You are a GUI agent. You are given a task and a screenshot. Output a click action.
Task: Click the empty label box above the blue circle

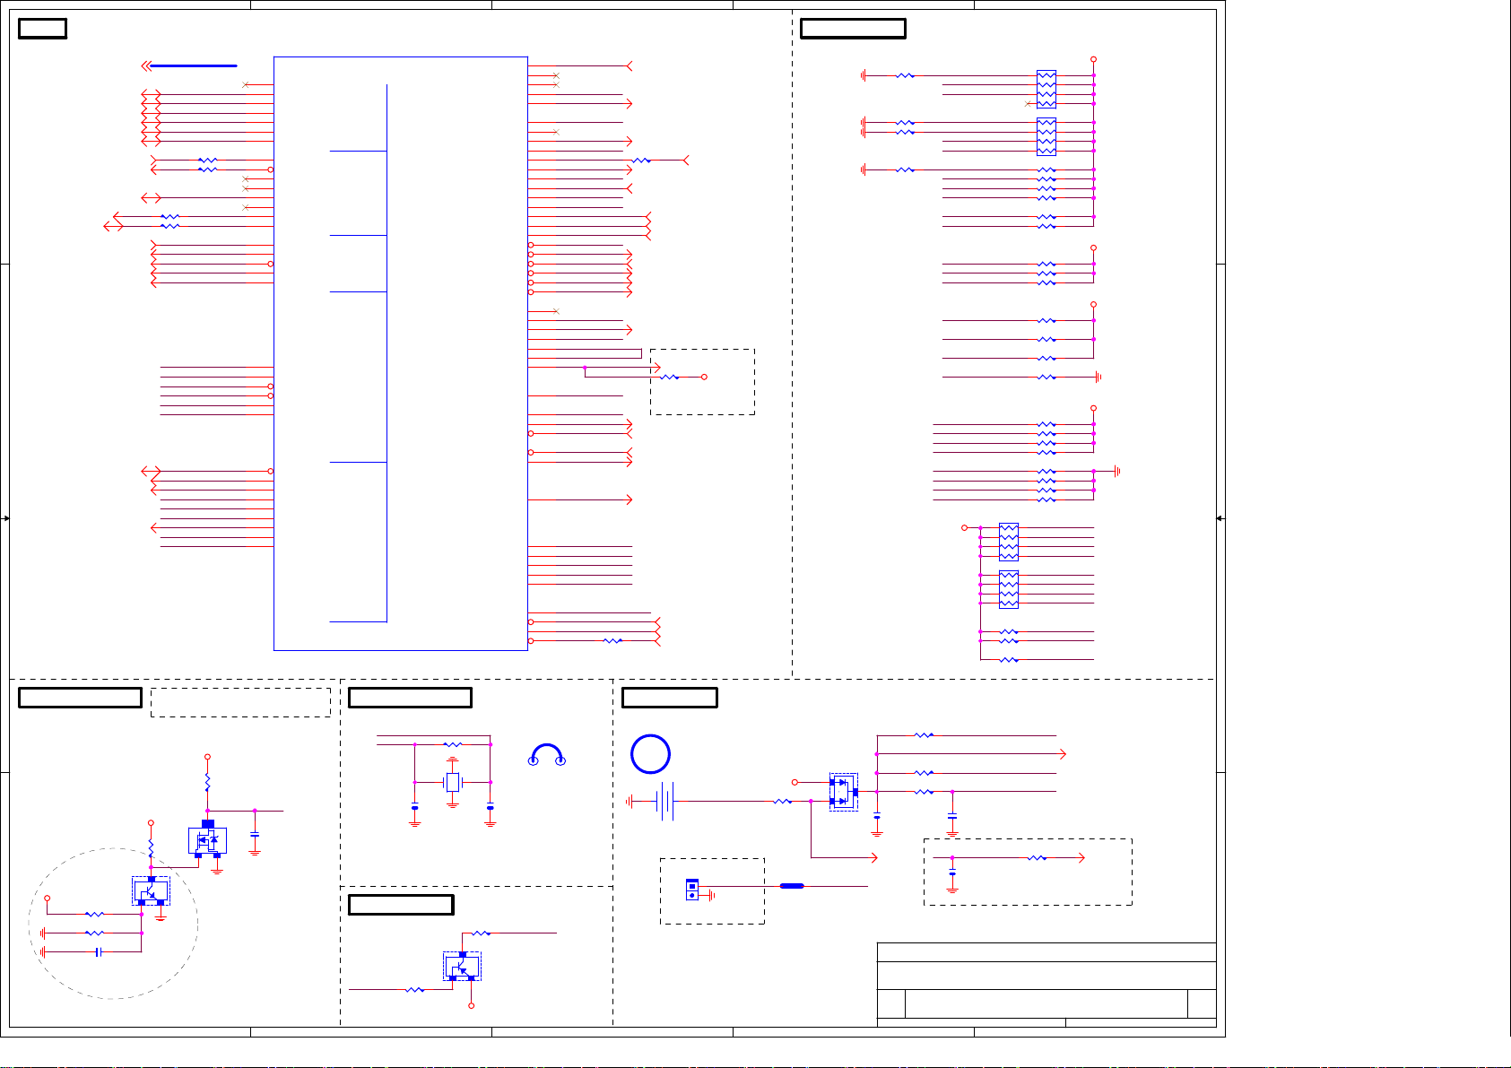pos(669,697)
